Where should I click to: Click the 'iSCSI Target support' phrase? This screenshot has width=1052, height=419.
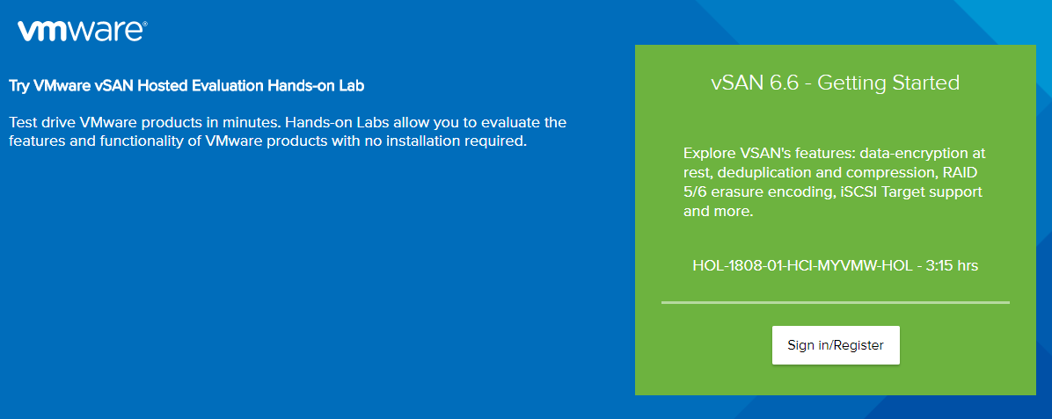[x=910, y=191]
